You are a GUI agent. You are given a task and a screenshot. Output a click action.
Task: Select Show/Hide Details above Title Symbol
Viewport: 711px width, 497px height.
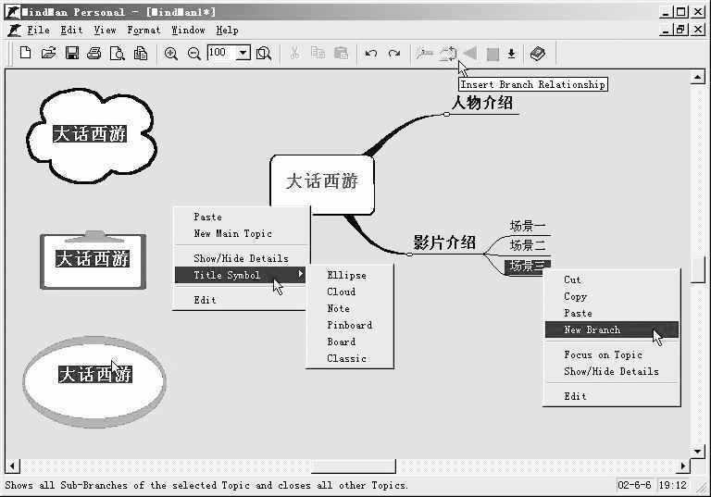[241, 258]
